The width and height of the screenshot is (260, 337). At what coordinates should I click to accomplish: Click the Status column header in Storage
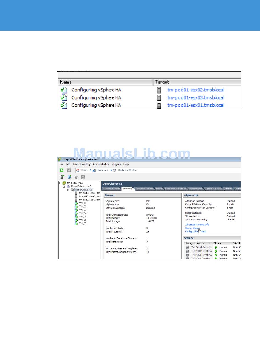(x=222, y=243)
